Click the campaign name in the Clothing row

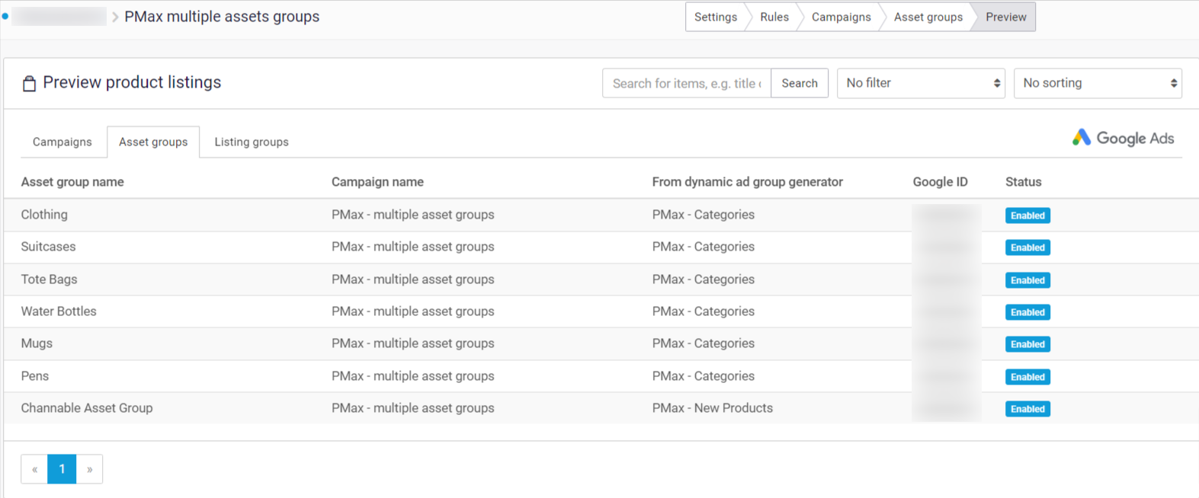(413, 215)
